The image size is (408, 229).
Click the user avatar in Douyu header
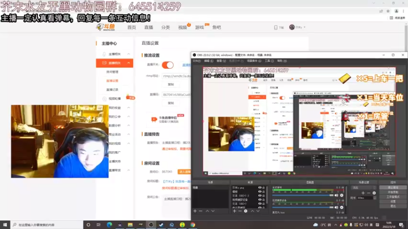pyautogui.click(x=292, y=27)
